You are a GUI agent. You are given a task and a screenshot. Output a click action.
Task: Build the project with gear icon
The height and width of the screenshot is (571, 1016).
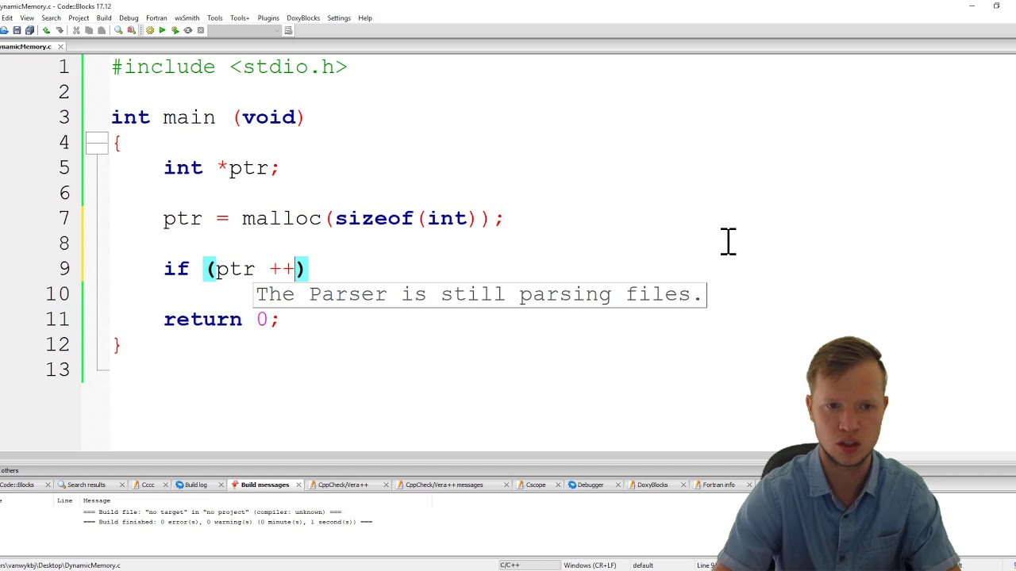click(x=150, y=30)
